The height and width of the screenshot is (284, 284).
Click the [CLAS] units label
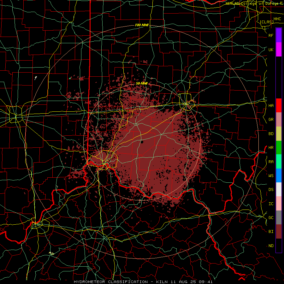point(267,22)
